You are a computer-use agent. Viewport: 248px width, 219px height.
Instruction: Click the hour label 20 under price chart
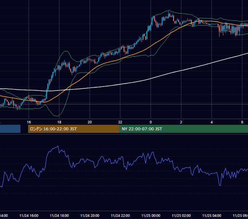click(x=90, y=122)
